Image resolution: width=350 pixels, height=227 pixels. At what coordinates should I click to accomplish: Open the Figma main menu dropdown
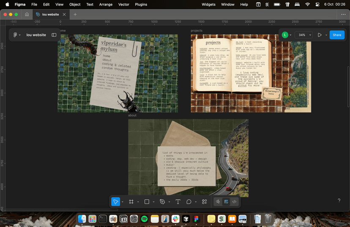pos(16,35)
